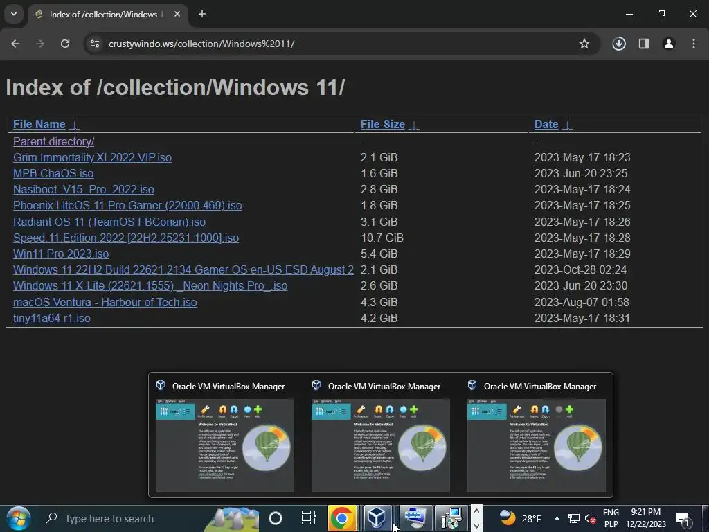
Task: Open notification center icon
Action: 682,519
